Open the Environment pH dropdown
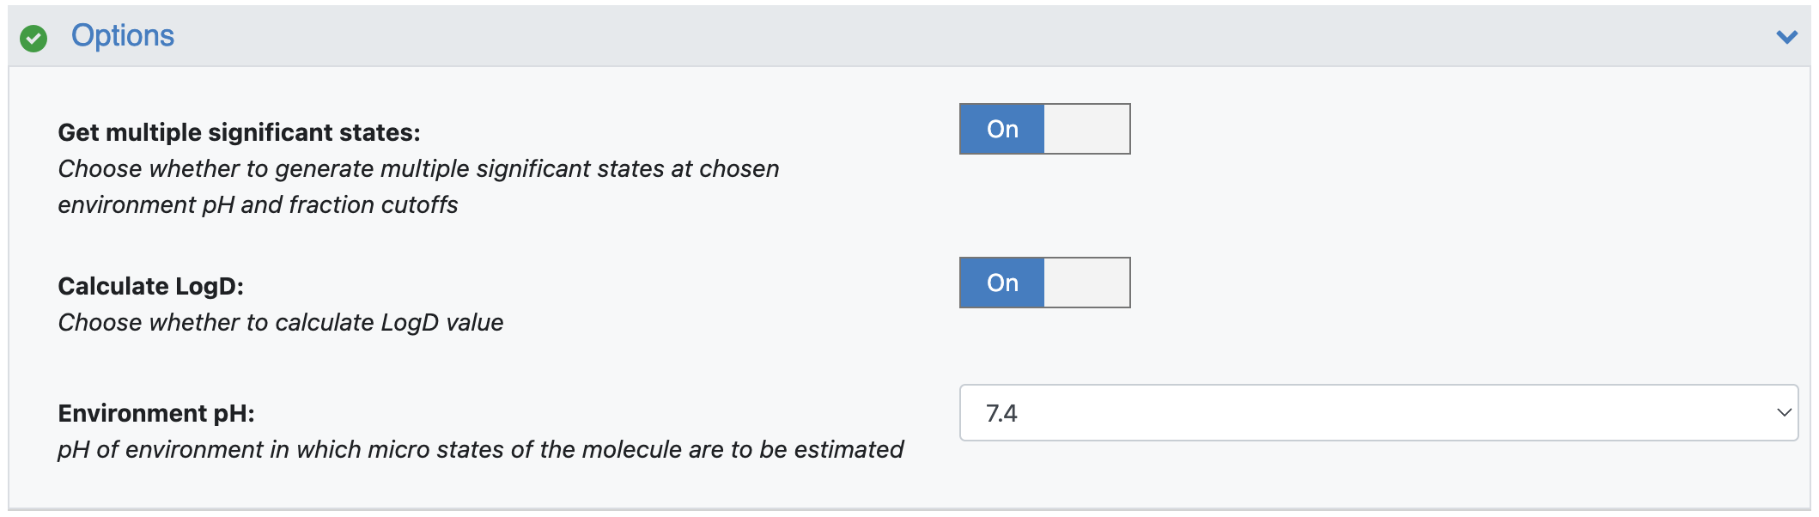The height and width of the screenshot is (517, 1819). [x=1378, y=413]
